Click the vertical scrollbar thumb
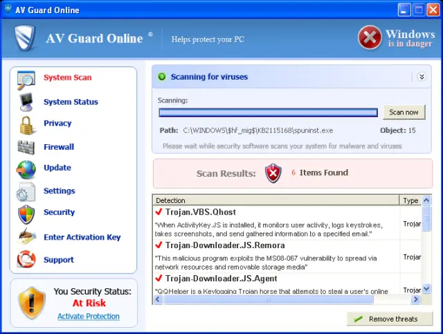 pyautogui.click(x=426, y=218)
